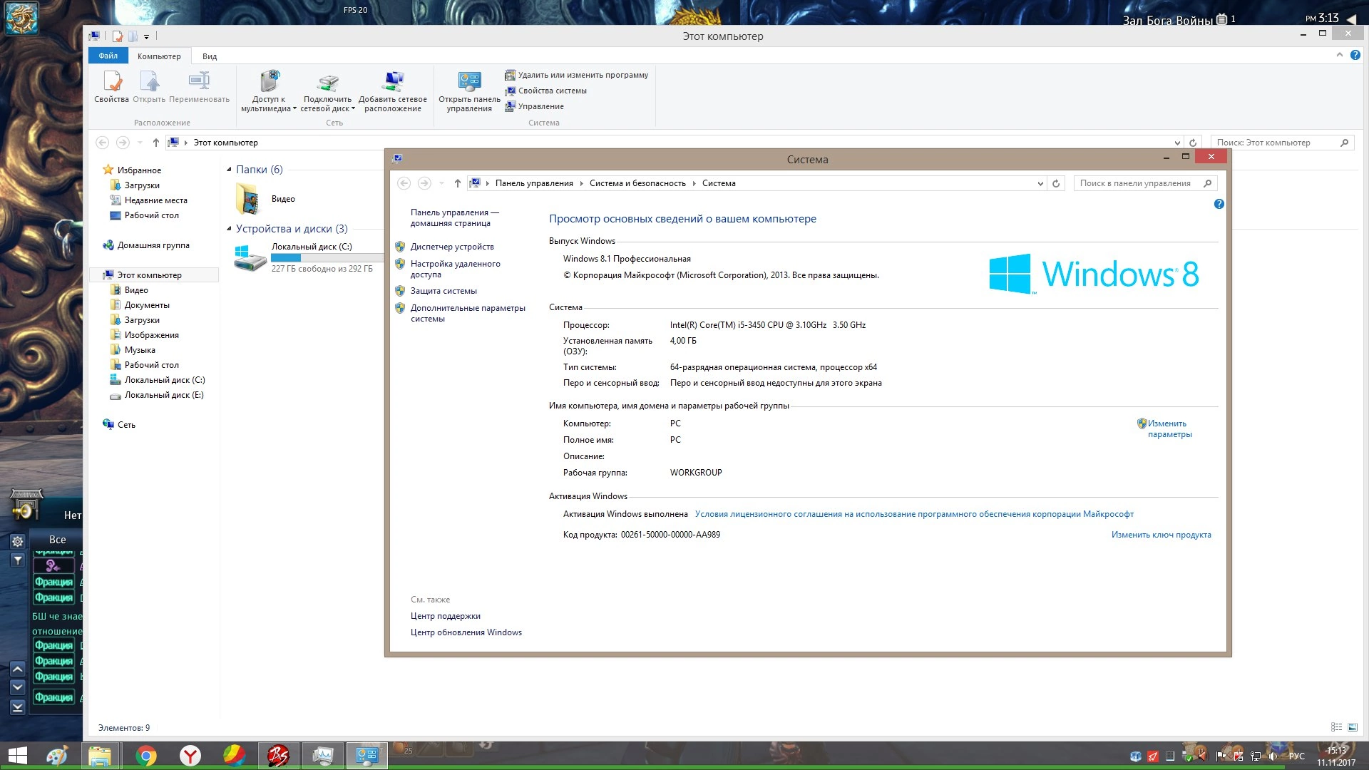Go up one level in Explorer window
Image resolution: width=1369 pixels, height=770 pixels.
156,143
